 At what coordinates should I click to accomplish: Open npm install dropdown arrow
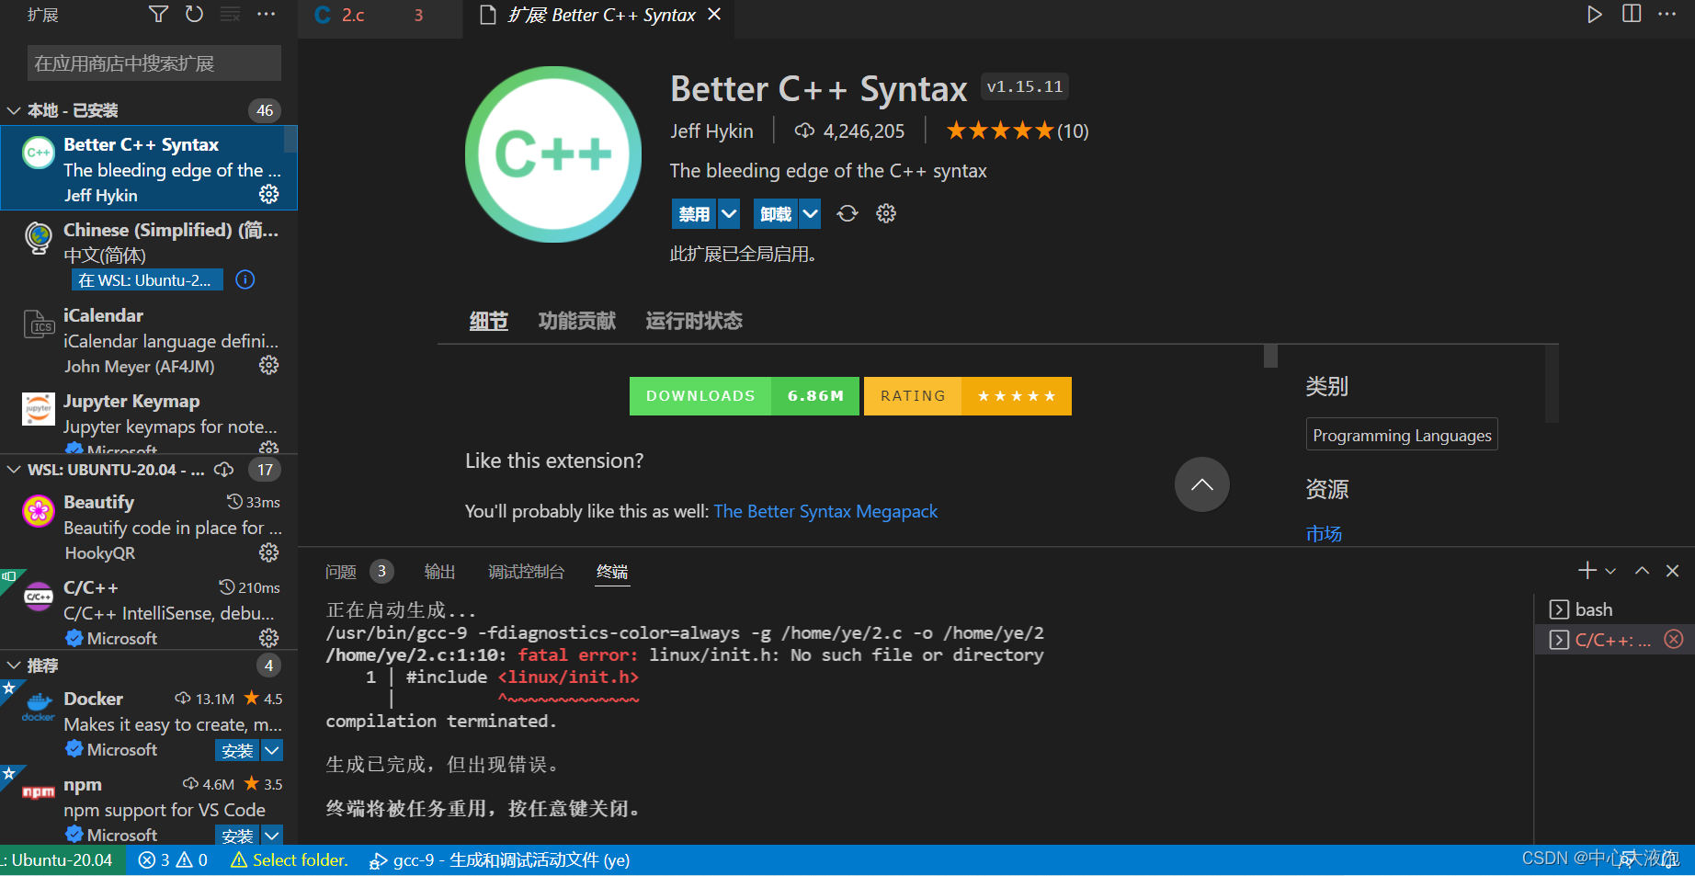[x=272, y=836]
